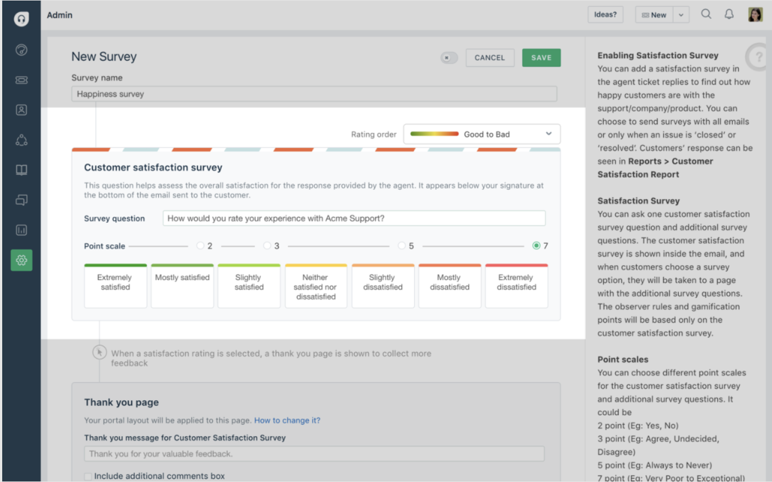Image resolution: width=772 pixels, height=482 pixels.
Task: Open the Tickets icon in the sidebar
Action: 22,80
